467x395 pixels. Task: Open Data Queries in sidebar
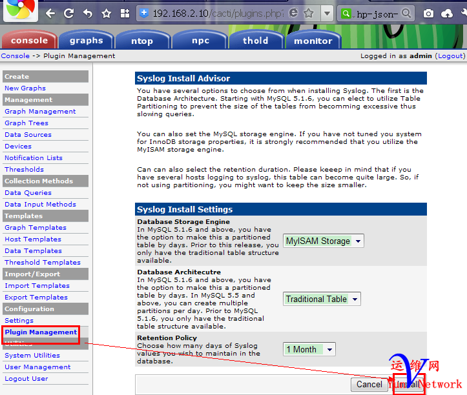[28, 192]
